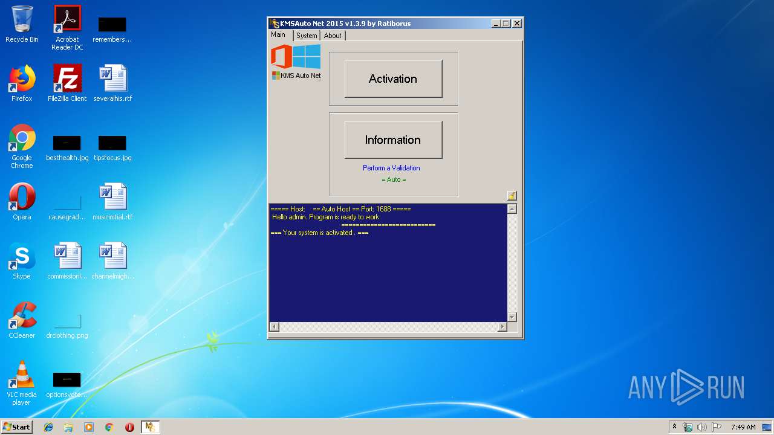Open the Firefox desktop shortcut
Viewport: 774px width, 435px height.
click(x=22, y=83)
